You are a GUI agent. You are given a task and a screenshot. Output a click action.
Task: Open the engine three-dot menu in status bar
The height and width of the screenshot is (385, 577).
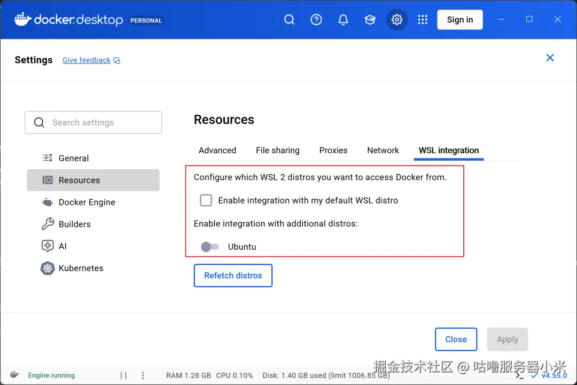pos(143,375)
